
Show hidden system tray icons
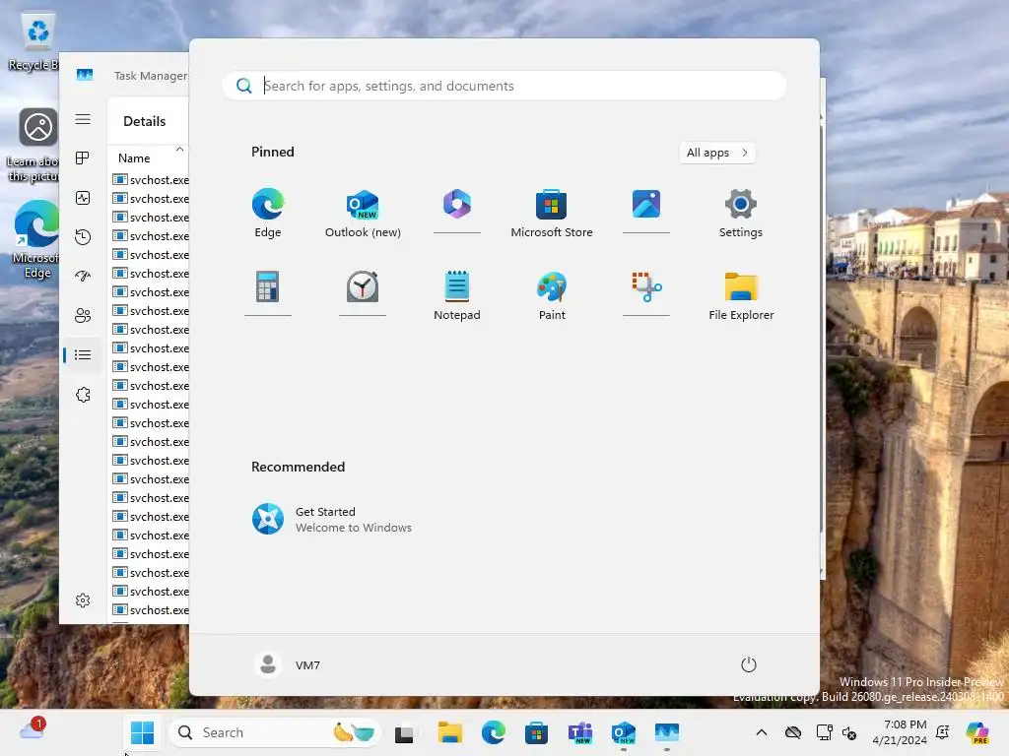[762, 732]
